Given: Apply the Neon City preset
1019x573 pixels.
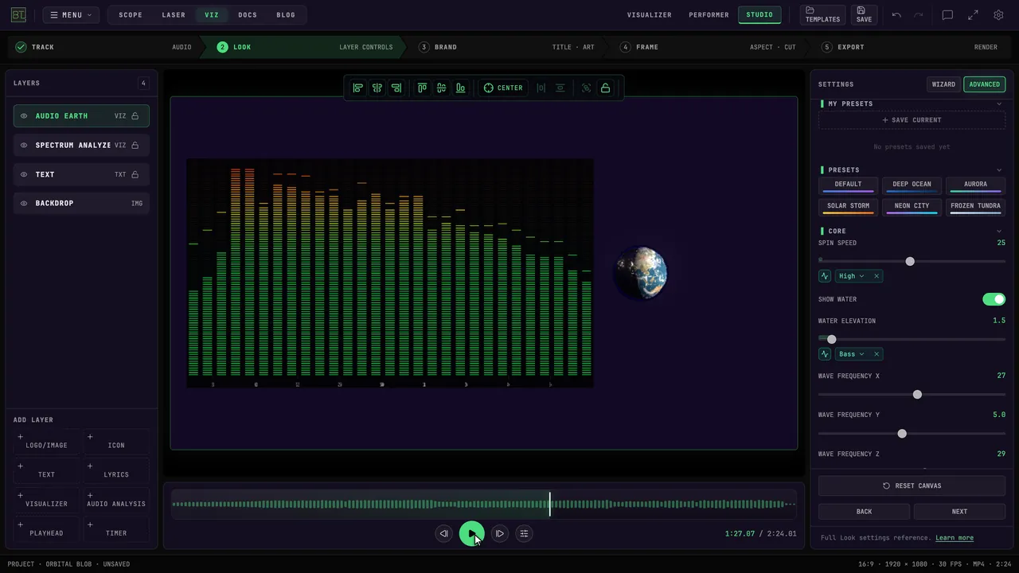Looking at the screenshot, I should pyautogui.click(x=912, y=207).
